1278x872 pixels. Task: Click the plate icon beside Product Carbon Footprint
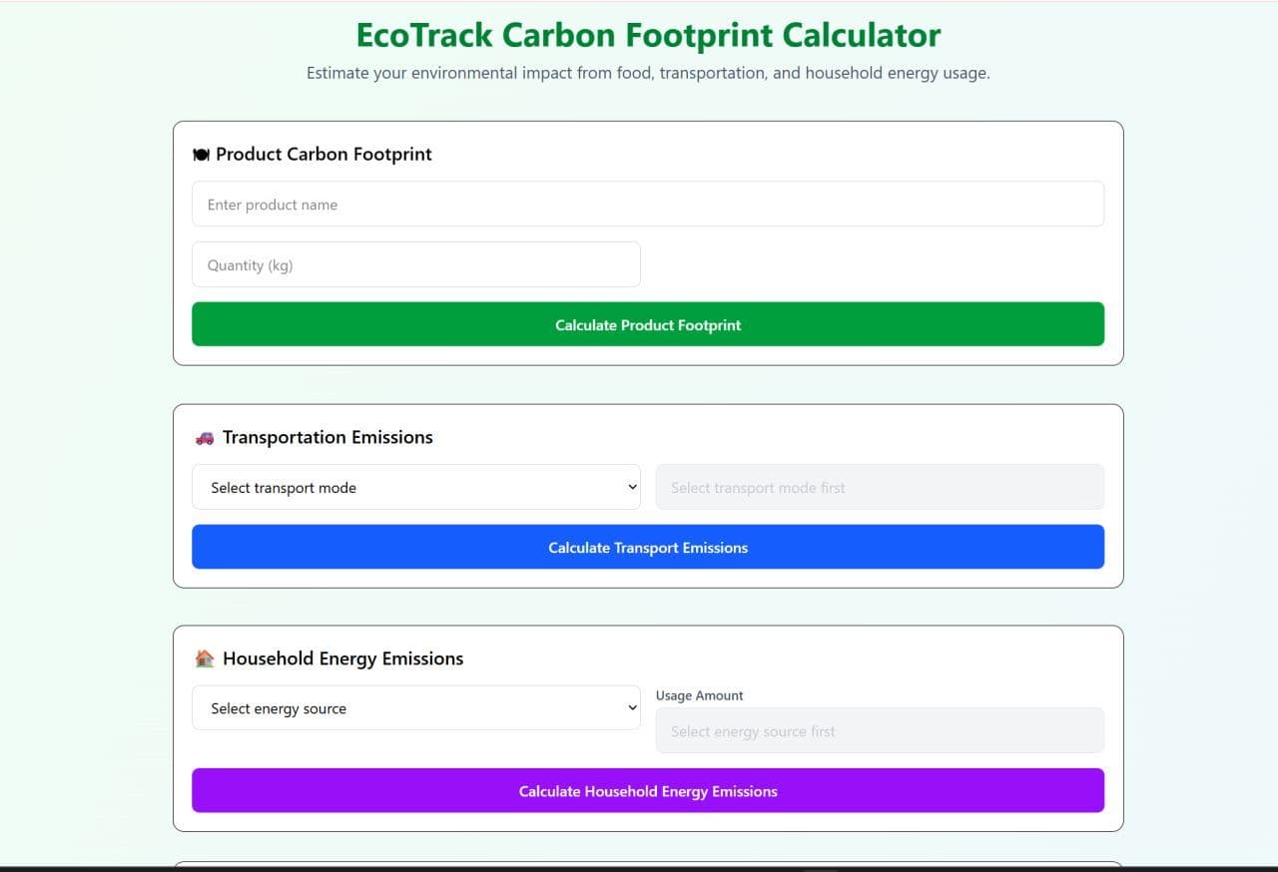(x=201, y=155)
